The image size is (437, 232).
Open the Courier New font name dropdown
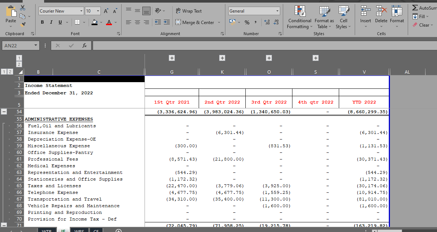click(82, 11)
